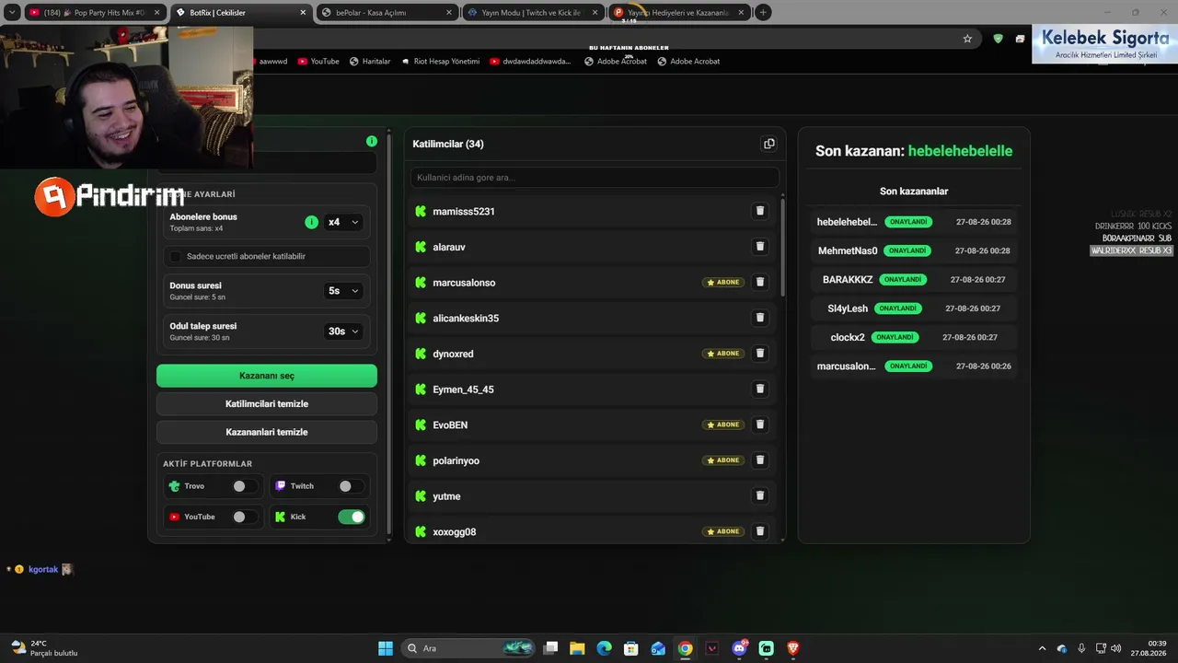1178x663 pixels.
Task: Open Riot Hesap Yönetimi bookmark
Action: tap(440, 61)
